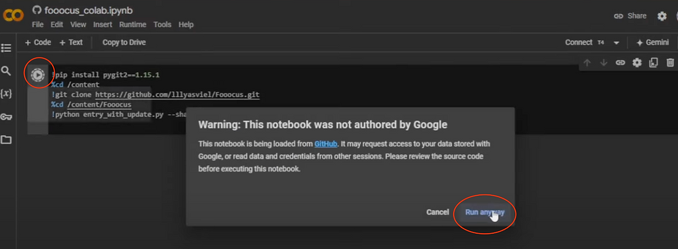678x249 pixels.
Task: Open the Tools menu
Action: click(163, 25)
